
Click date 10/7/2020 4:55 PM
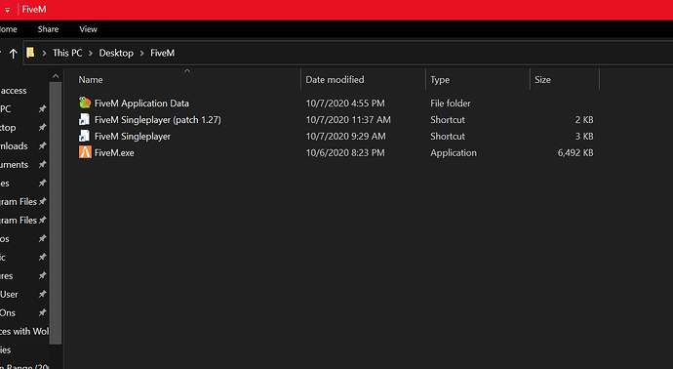coord(345,103)
